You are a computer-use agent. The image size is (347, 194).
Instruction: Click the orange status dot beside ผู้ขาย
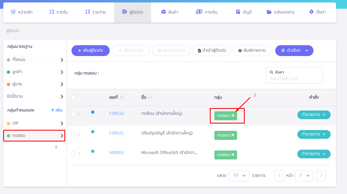[8, 84]
